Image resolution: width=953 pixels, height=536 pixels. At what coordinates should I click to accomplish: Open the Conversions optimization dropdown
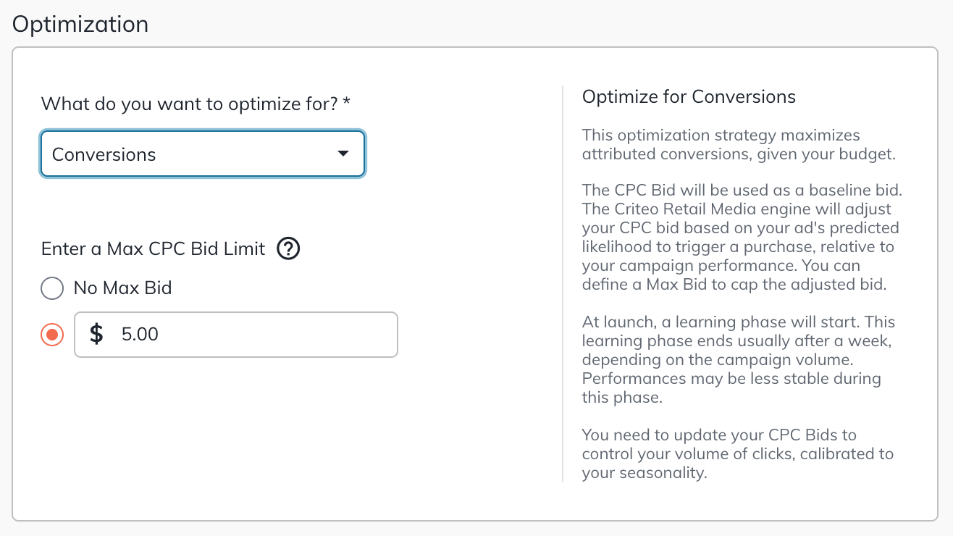coord(201,154)
